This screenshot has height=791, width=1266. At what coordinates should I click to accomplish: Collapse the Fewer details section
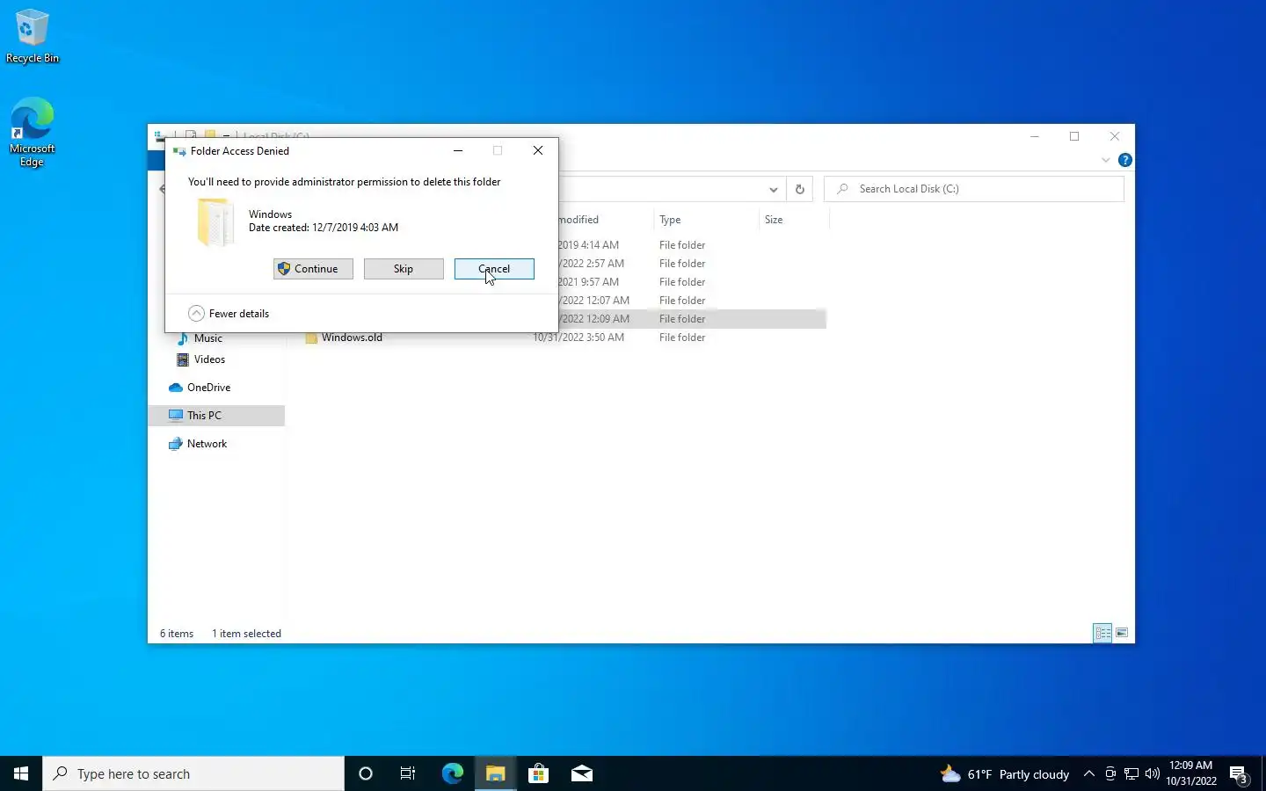(x=229, y=314)
